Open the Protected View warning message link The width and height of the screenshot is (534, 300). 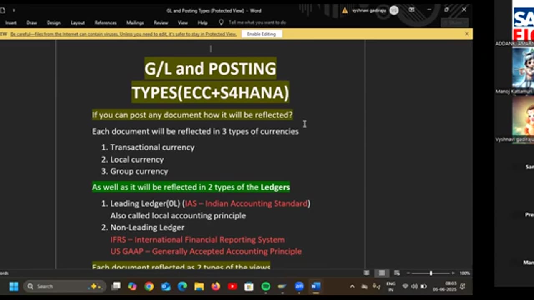pyautogui.click(x=123, y=34)
